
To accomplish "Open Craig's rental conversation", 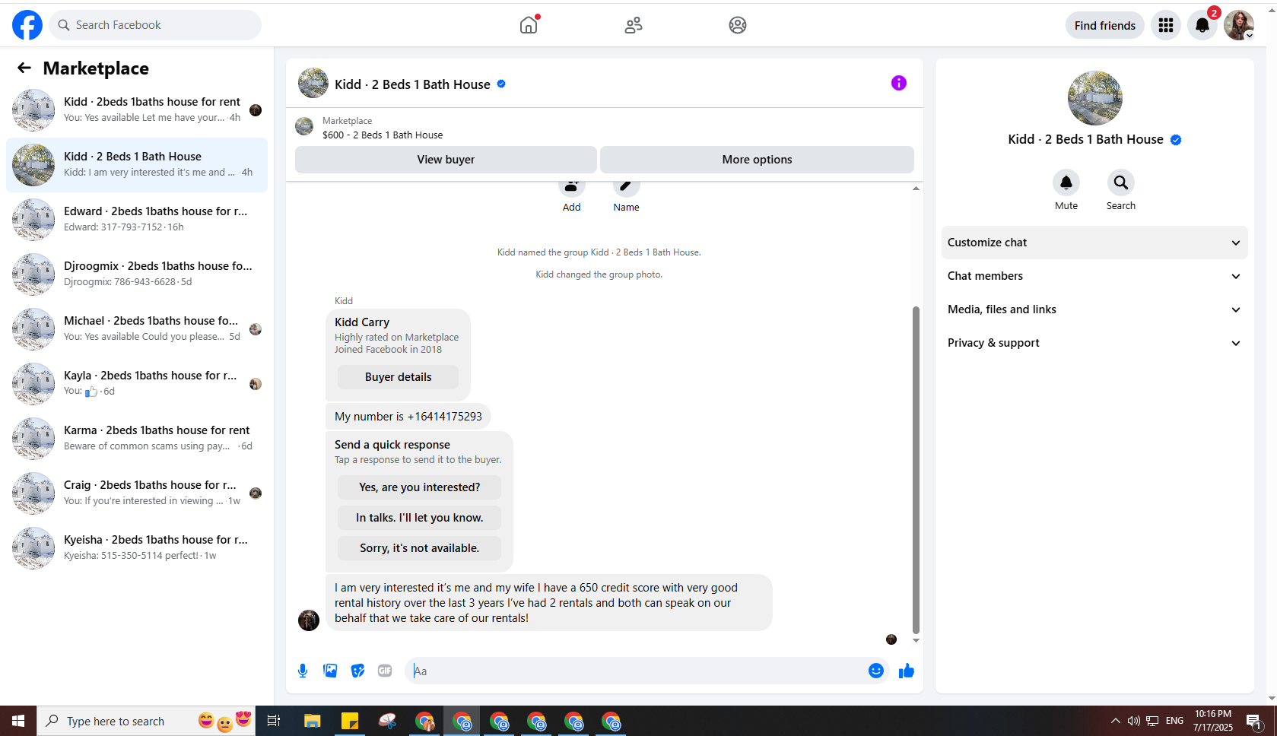I will 137,493.
